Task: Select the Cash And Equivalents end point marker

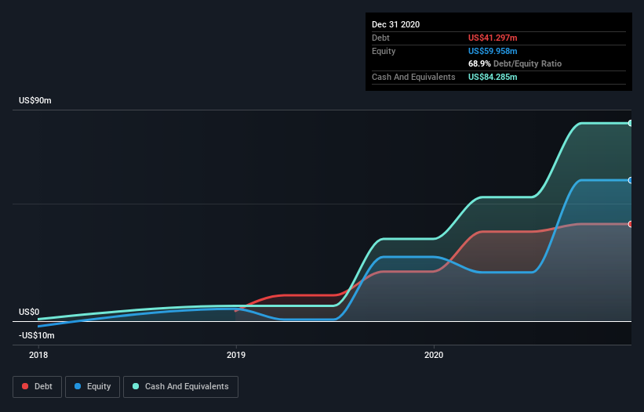Action: [x=631, y=123]
